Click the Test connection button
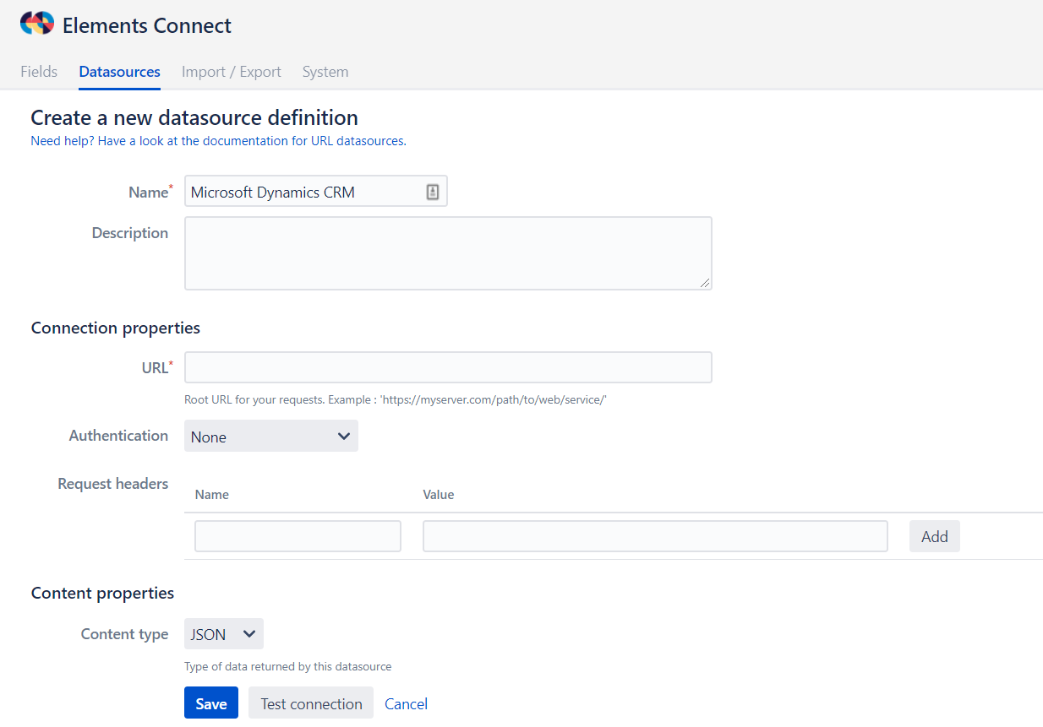 click(311, 703)
